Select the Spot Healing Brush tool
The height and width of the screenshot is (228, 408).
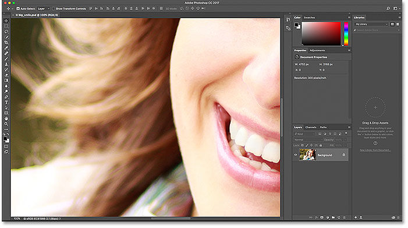pyautogui.click(x=6, y=53)
